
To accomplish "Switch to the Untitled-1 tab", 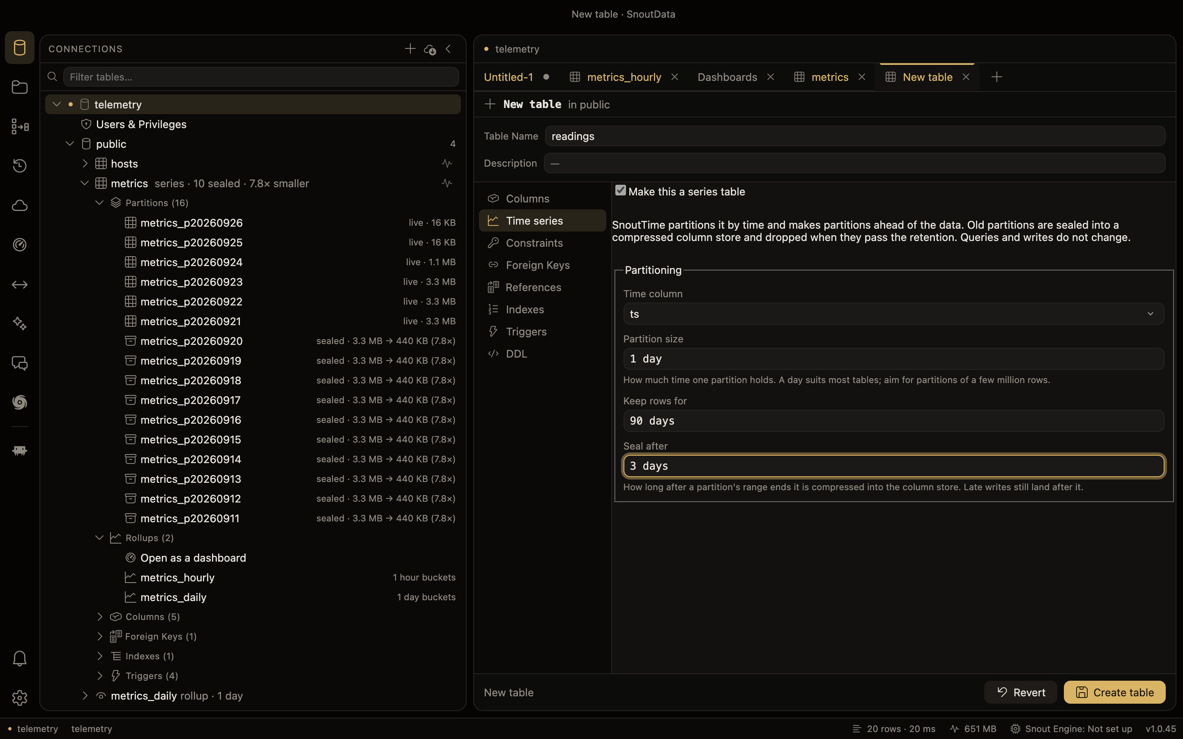I will [509, 77].
